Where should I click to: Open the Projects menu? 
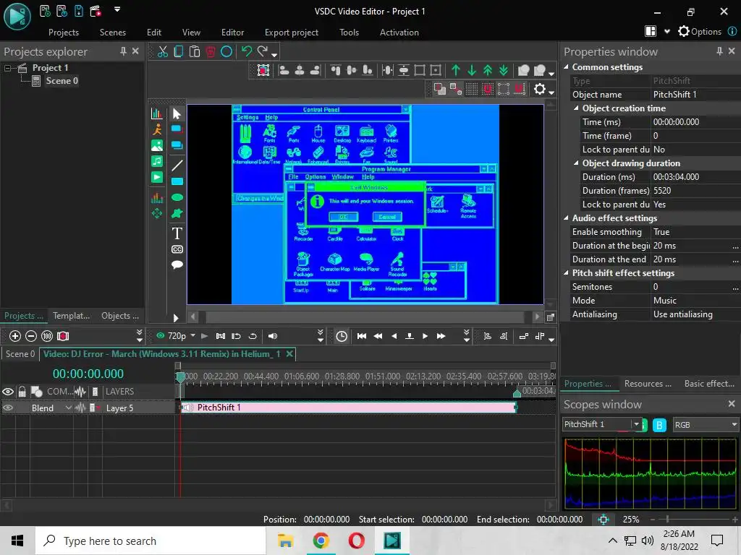pos(64,33)
